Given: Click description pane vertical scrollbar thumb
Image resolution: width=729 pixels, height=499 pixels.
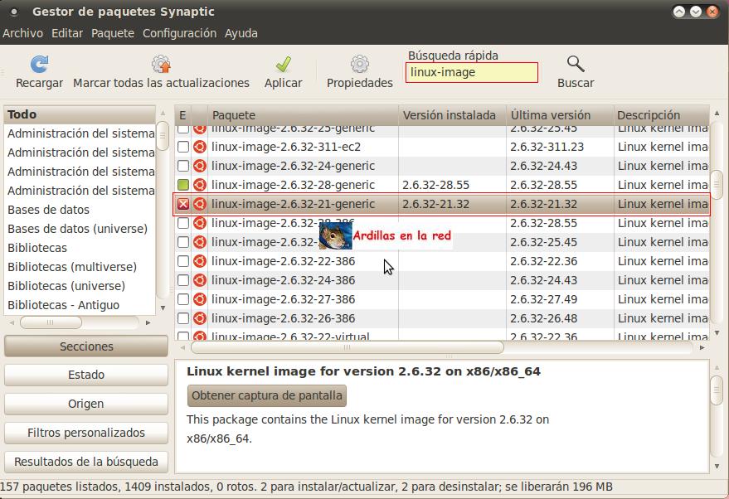Looking at the screenshot, I should point(717,390).
